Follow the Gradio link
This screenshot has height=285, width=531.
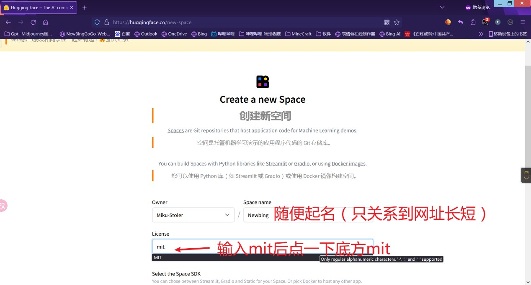click(x=302, y=163)
